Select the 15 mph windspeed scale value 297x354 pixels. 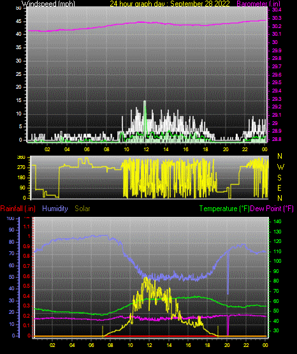(18, 101)
